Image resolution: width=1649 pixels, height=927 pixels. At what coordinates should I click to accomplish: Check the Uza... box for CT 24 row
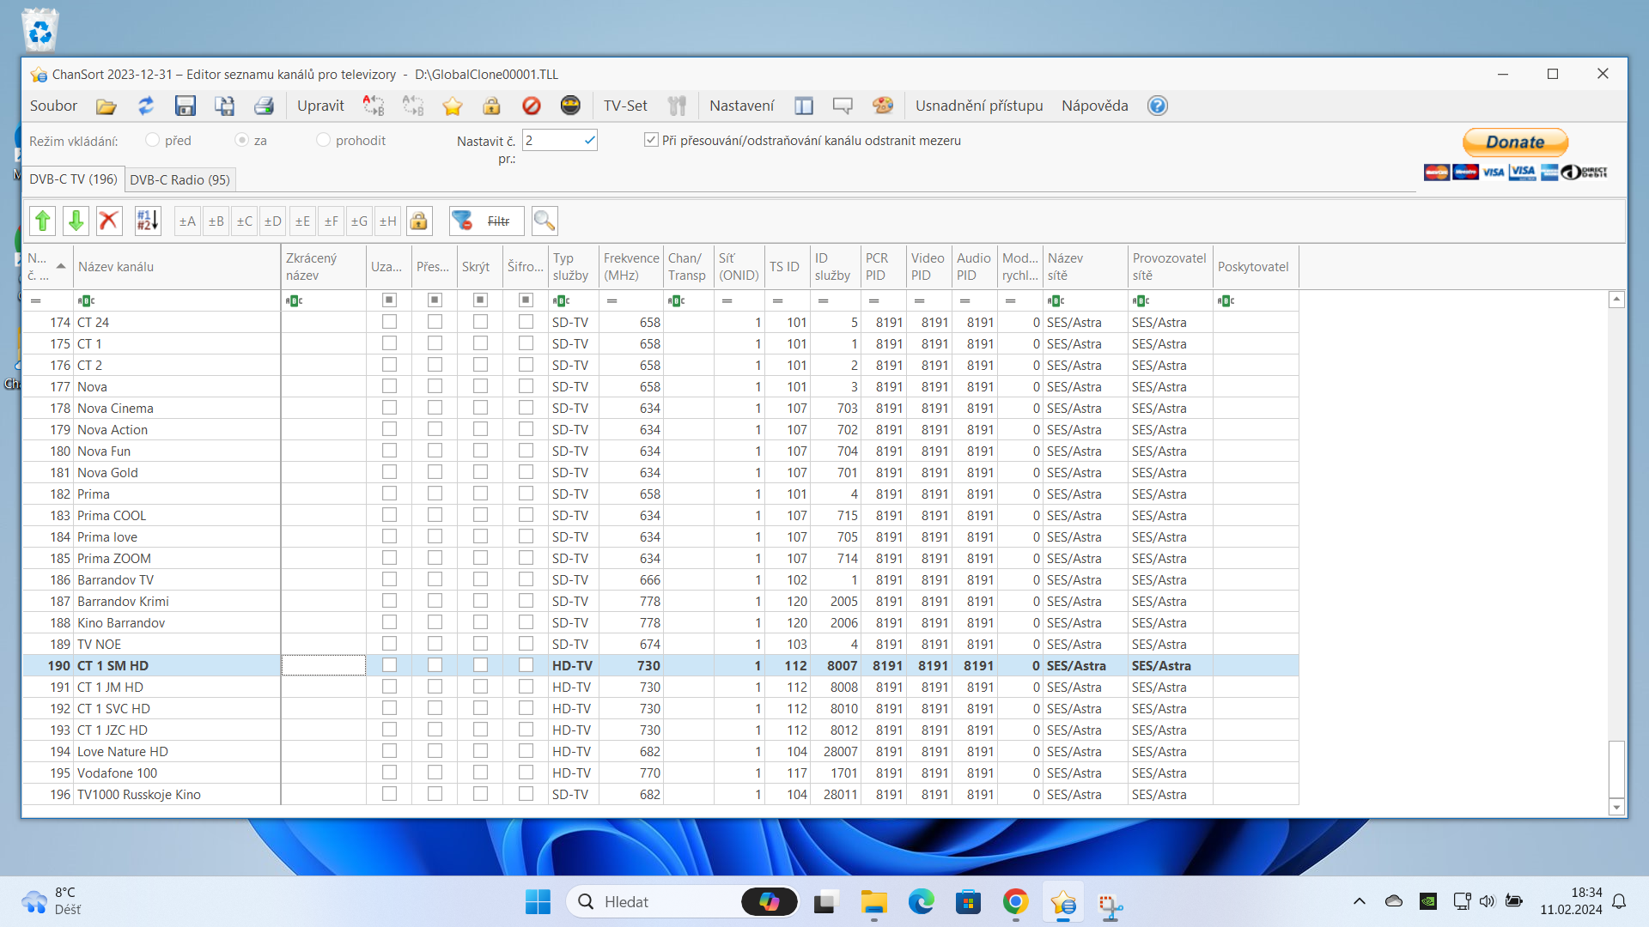(x=389, y=322)
